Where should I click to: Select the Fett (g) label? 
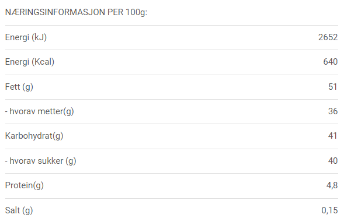[x=19, y=87]
